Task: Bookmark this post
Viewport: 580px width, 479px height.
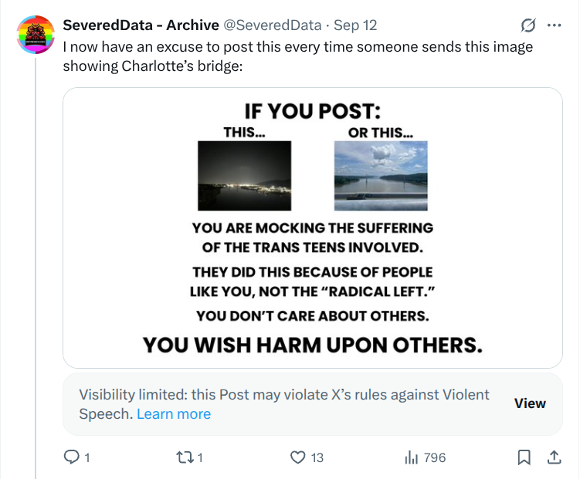Action: pyautogui.click(x=524, y=457)
